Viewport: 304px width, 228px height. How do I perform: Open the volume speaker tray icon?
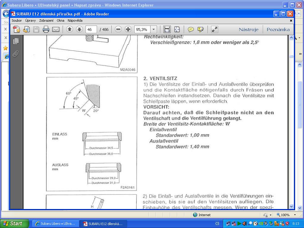point(245,224)
